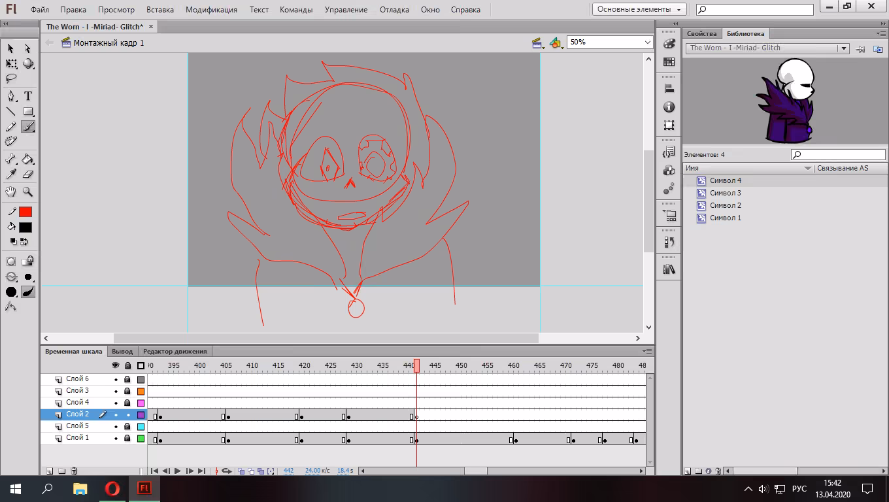Select the Lasso tool
The image size is (889, 502).
coord(11,78)
